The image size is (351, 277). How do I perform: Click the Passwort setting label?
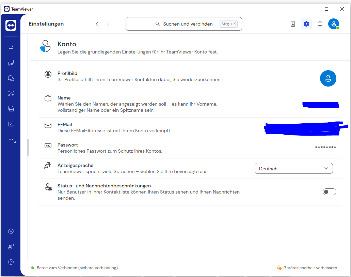tap(68, 145)
